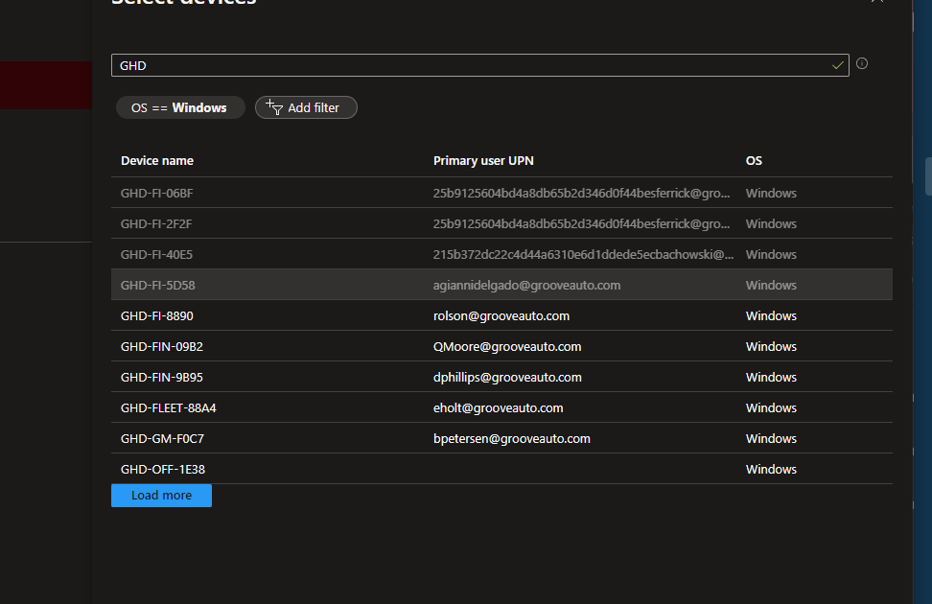932x604 pixels.
Task: Click the GHD device search field
Action: coord(479,65)
